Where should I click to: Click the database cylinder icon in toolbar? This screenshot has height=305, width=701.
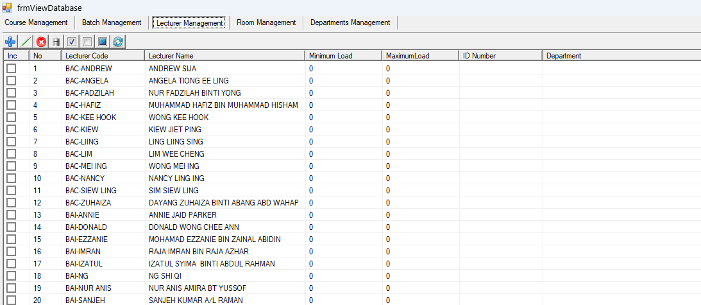tap(56, 42)
